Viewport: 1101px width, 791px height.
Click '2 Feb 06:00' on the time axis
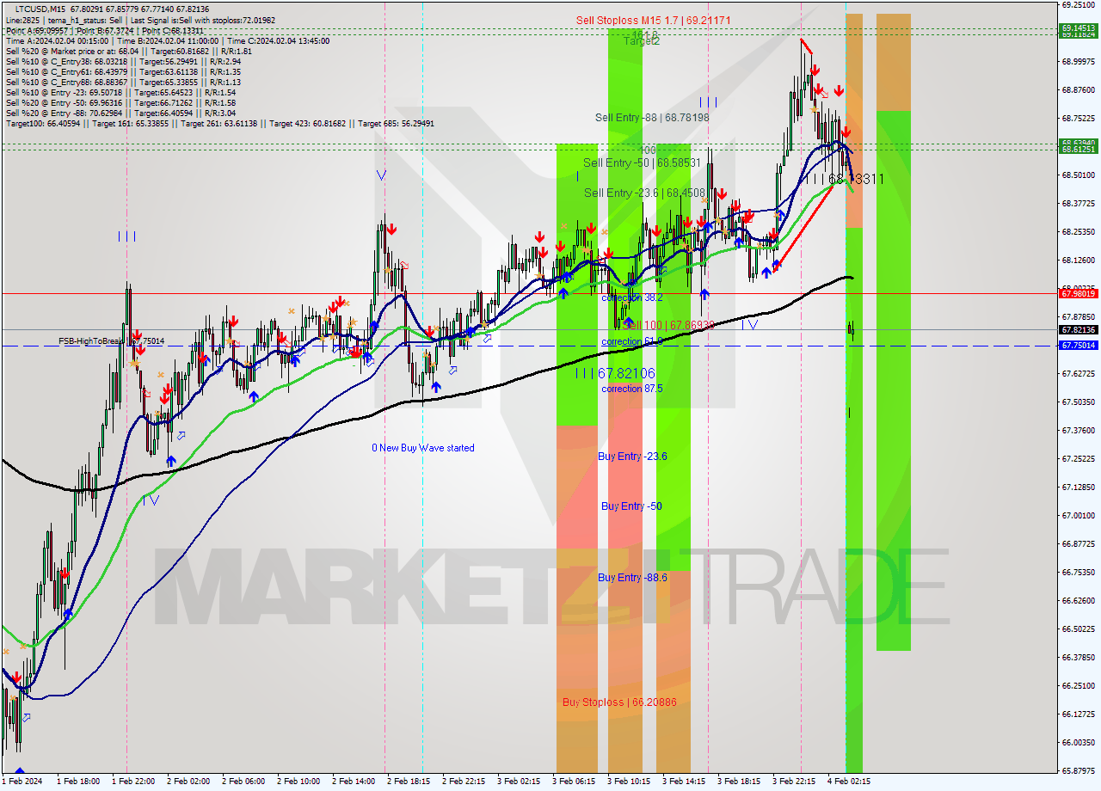coord(243,782)
